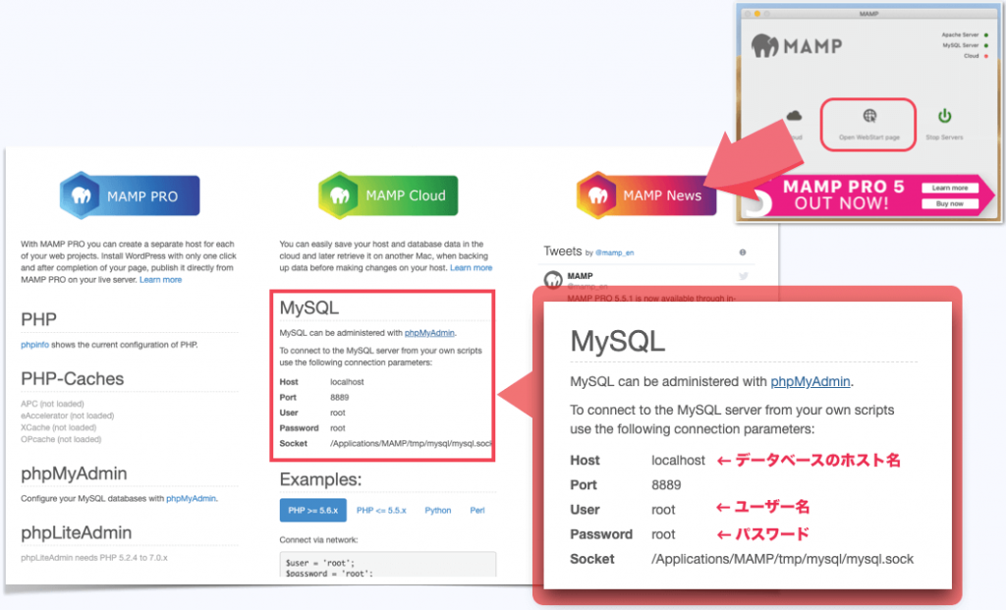Click the MySQL Server status indicator dot
1006x610 pixels.
(x=986, y=45)
